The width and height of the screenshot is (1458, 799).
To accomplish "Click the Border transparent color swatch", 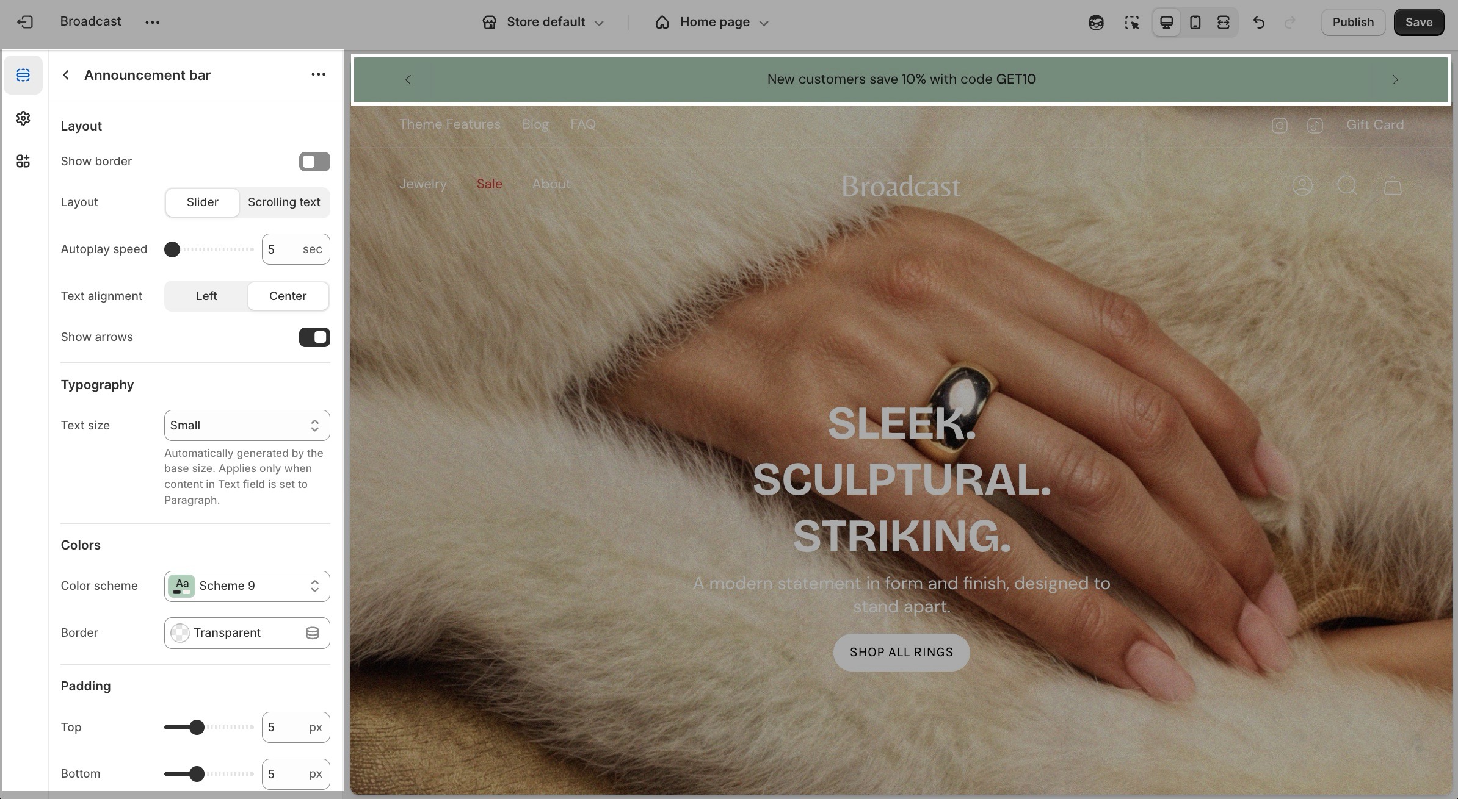I will (180, 633).
